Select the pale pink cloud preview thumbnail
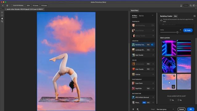 click(184, 82)
